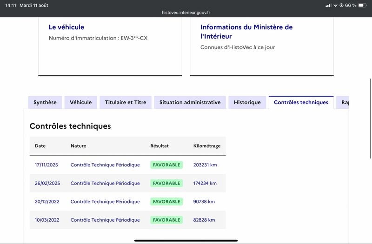372x244 pixels.
Task: Click the Numéro d'immatriculation EW-3**-CX text
Action: pos(98,38)
